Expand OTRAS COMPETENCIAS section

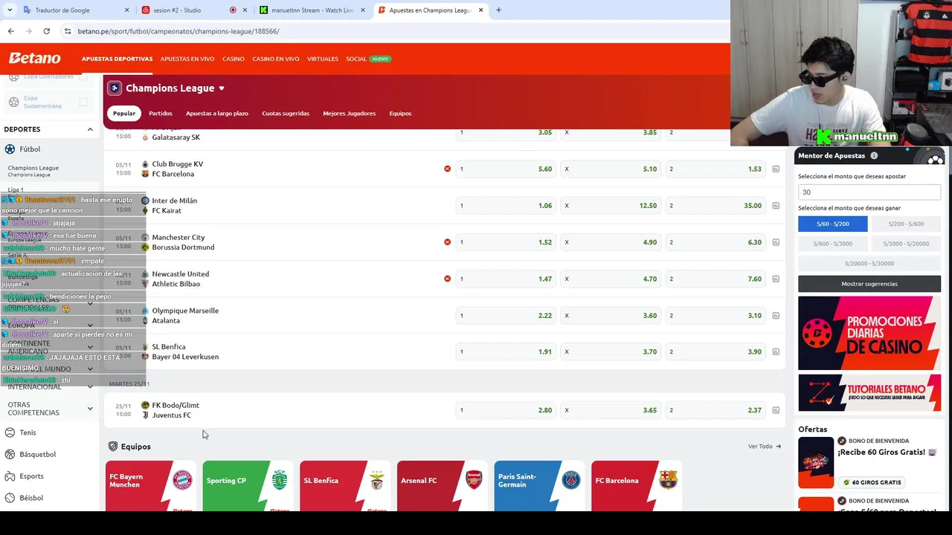point(90,409)
